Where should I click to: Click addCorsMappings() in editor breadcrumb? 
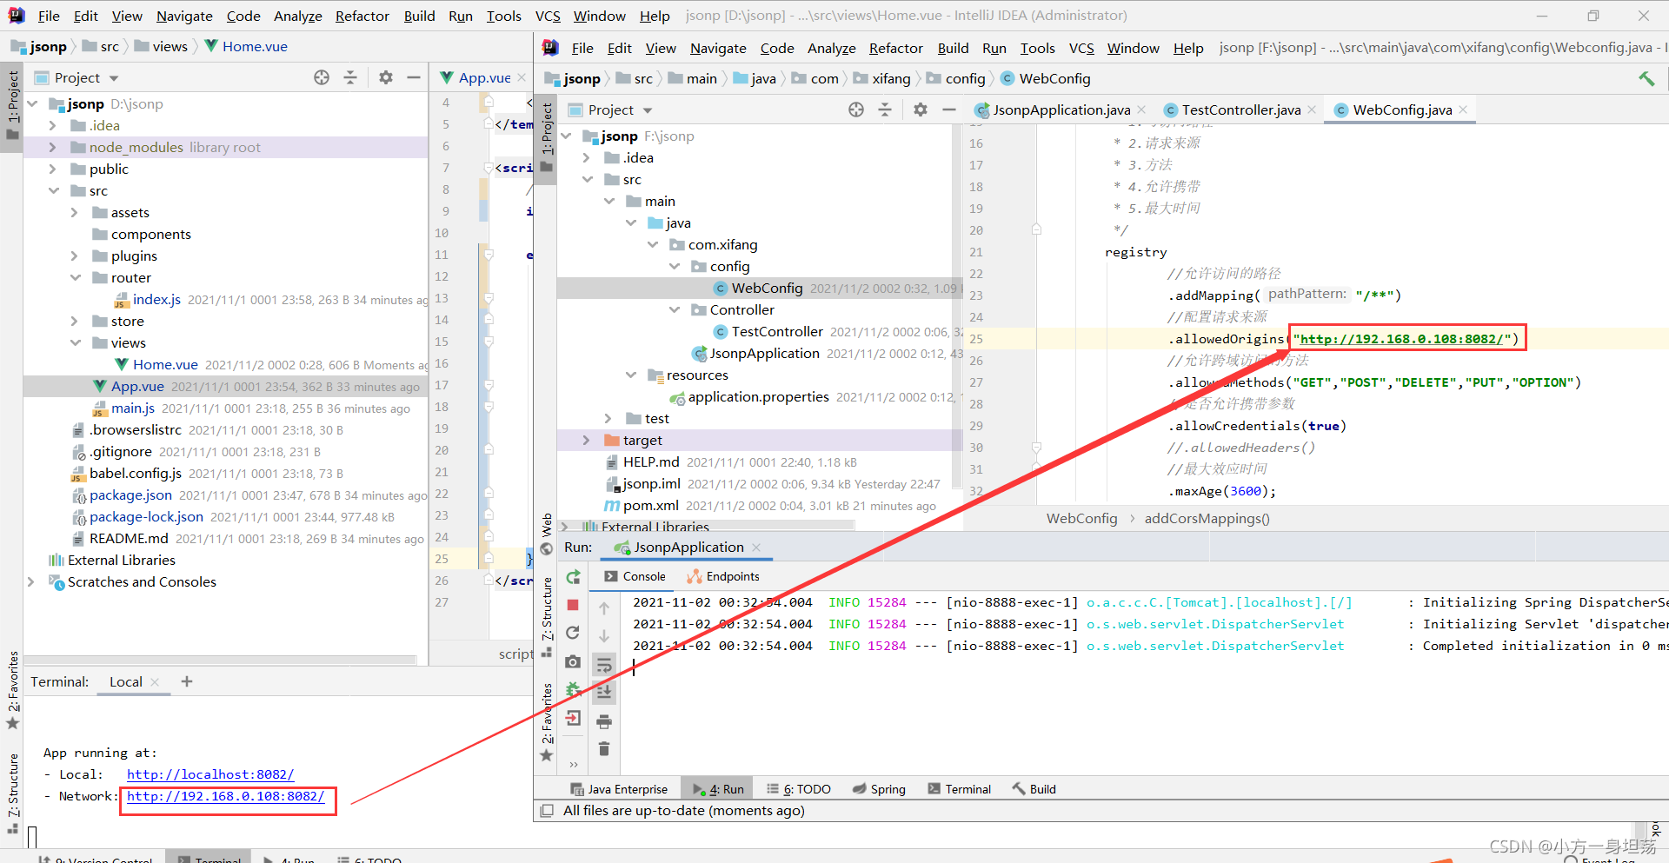(1207, 518)
